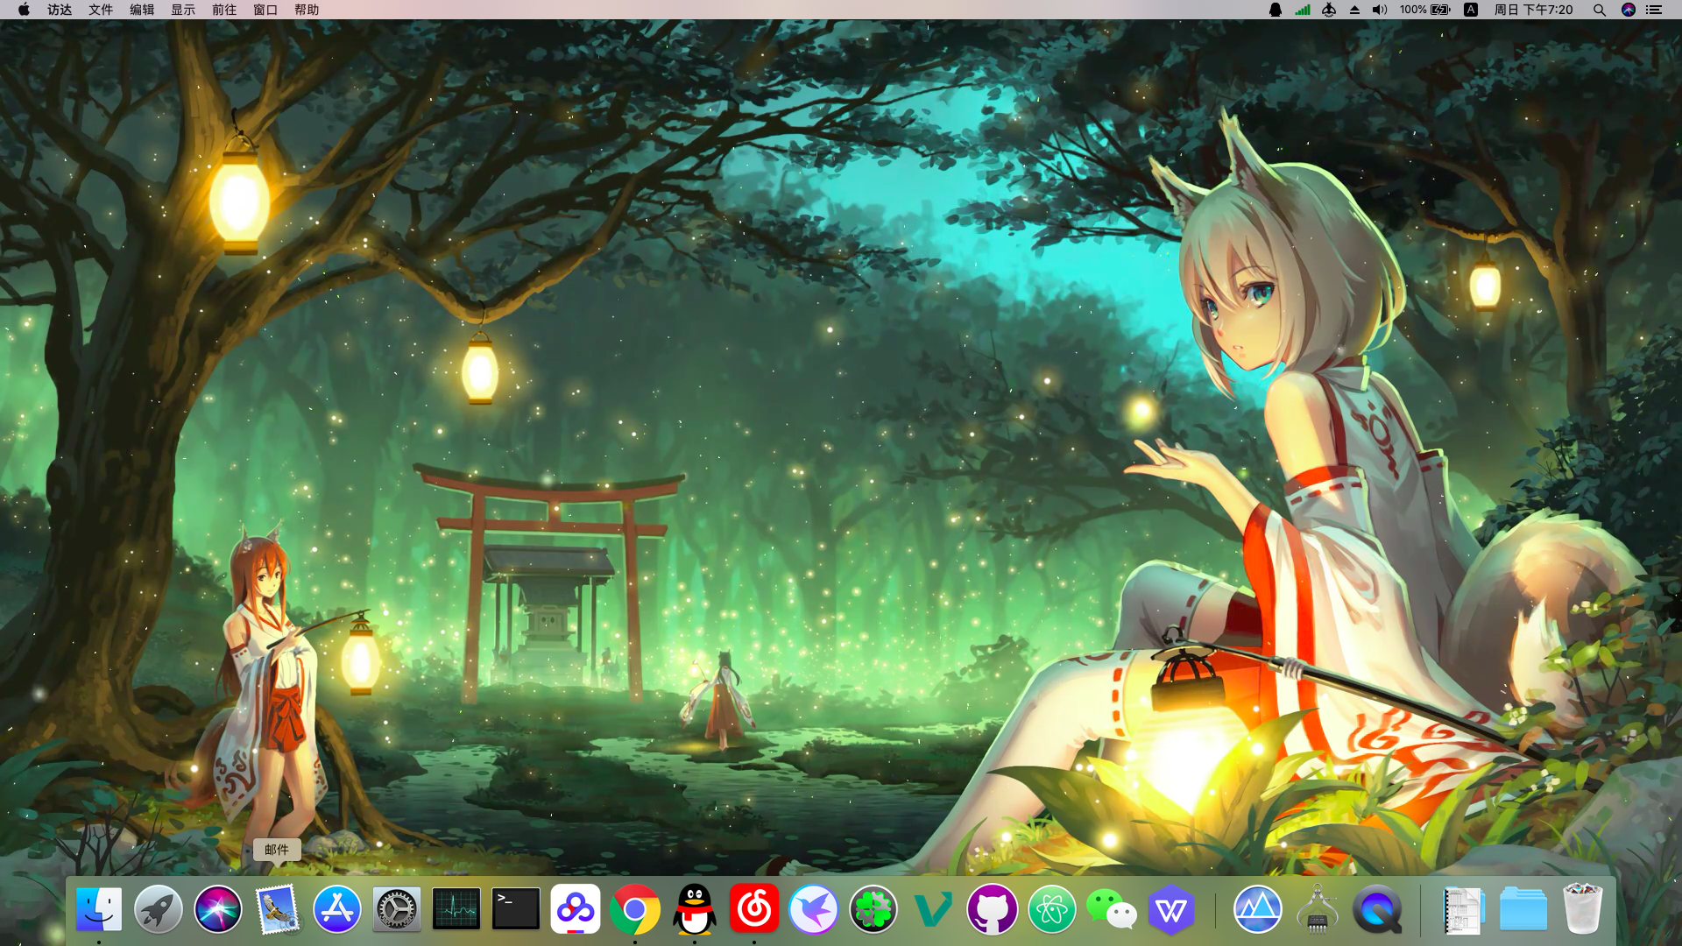Open Activity Monitor in Dock
The height and width of the screenshot is (946, 1682).
(x=456, y=909)
